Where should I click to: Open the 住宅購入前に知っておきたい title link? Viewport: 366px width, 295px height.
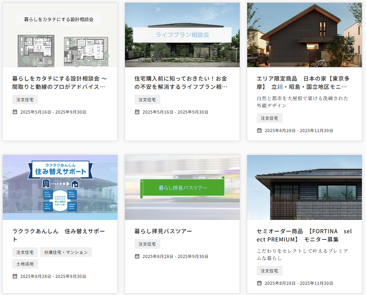(x=181, y=83)
